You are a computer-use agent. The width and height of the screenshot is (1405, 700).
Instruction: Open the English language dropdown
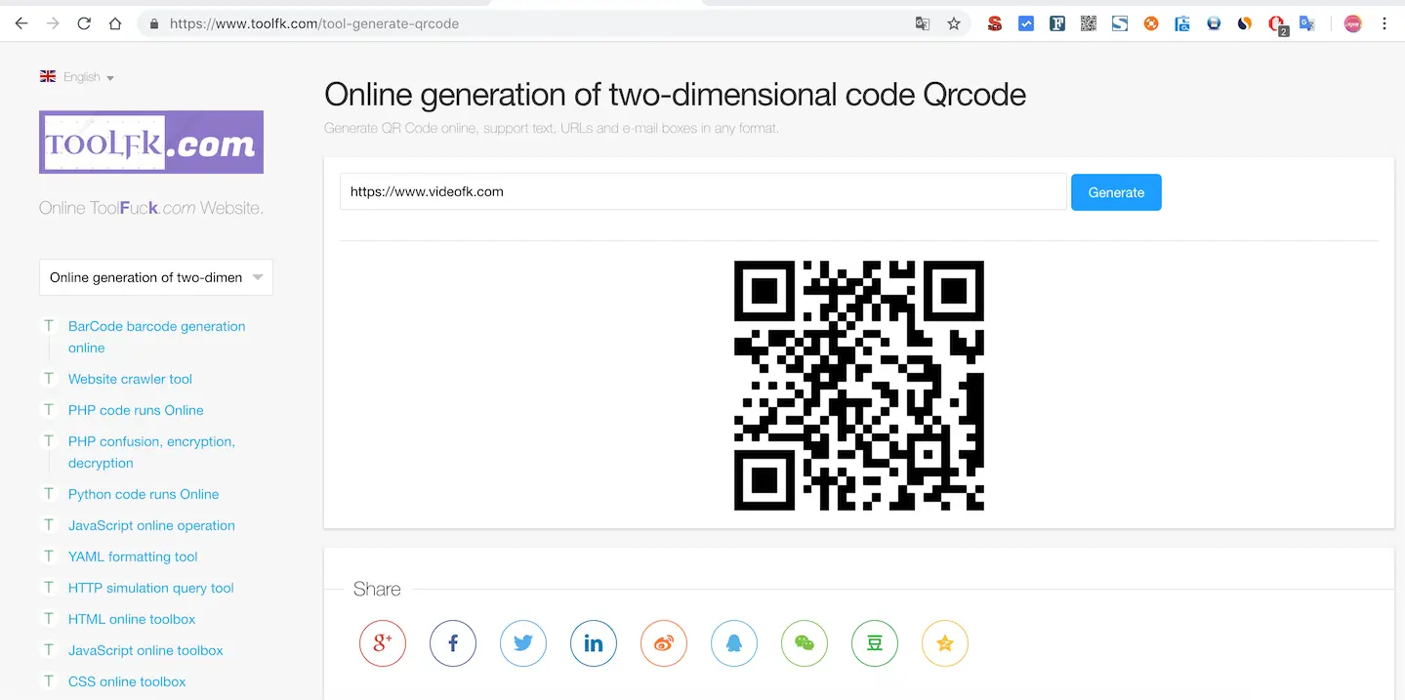78,76
